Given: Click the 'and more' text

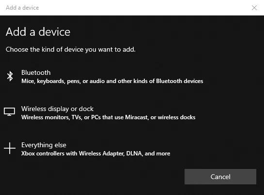Looking at the screenshot, I should coord(157,153).
